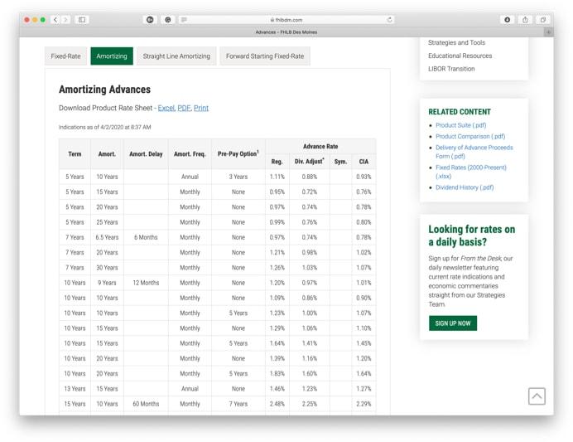The width and height of the screenshot is (573, 442).
Task: Click the fhlbdm.com address bar field
Action: pos(286,19)
